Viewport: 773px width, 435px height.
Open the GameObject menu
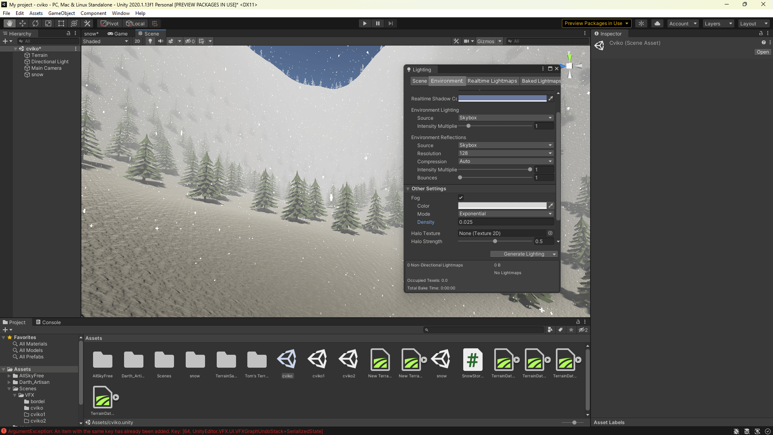62,13
